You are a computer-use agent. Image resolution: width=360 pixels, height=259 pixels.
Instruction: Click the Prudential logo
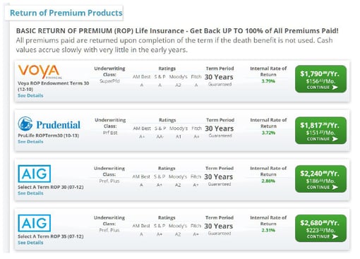[x=49, y=124]
